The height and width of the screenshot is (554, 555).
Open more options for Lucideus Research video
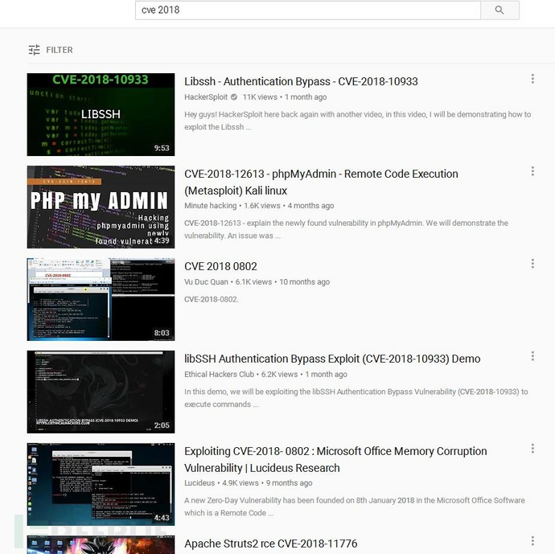click(x=532, y=449)
